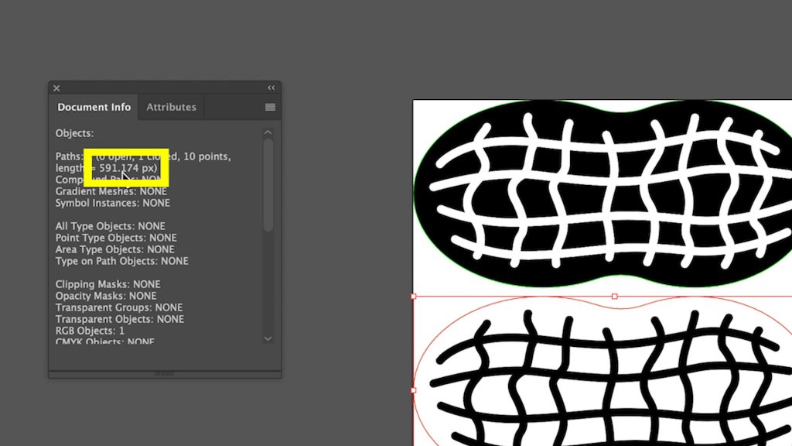The image size is (792, 446).
Task: Click the scroll-down arrow in Document Info panel
Action: click(x=268, y=338)
